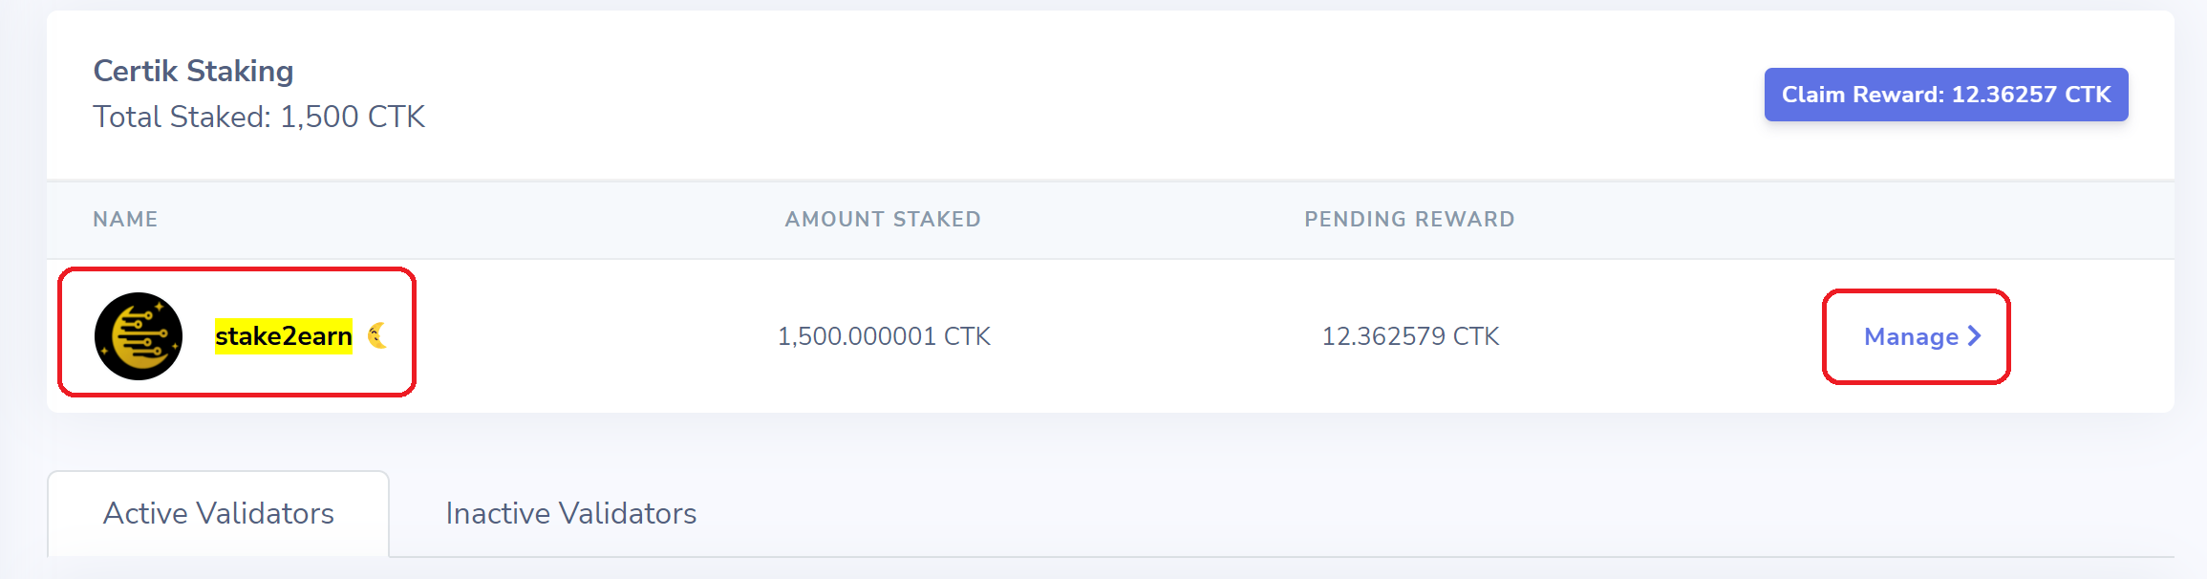
Task: Click the chevron arrow next to Manage
Action: 1974,336
